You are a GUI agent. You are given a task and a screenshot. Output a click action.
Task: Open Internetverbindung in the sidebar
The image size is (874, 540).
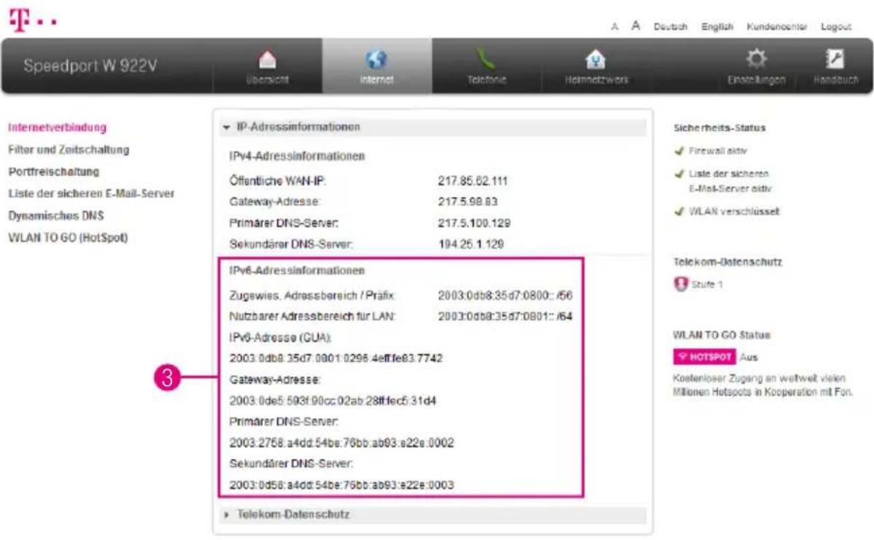pos(57,128)
